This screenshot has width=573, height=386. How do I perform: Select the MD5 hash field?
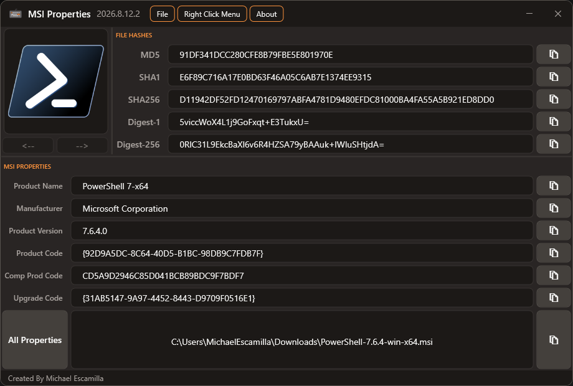point(351,54)
